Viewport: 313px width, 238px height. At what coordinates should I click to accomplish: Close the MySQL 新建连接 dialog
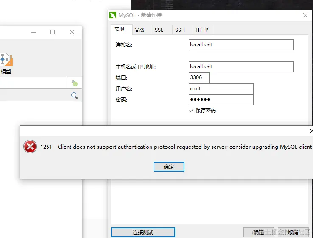[x=305, y=15]
